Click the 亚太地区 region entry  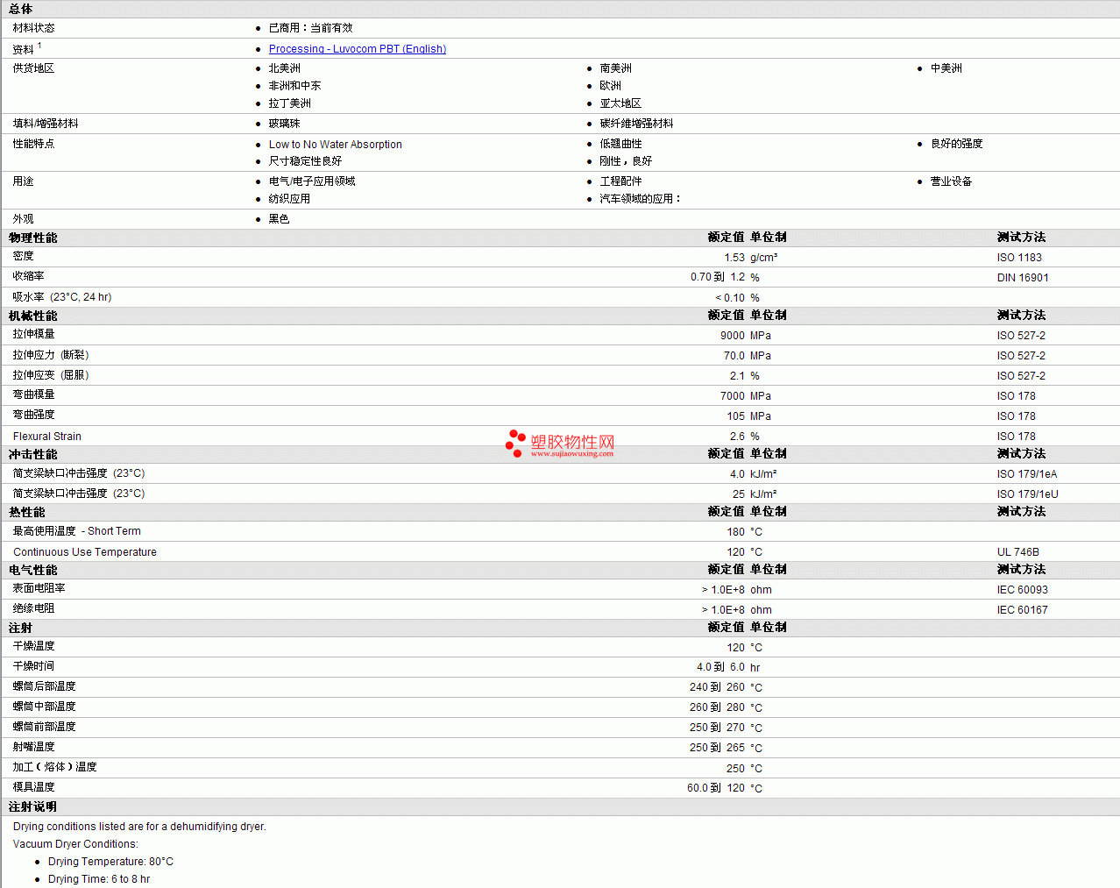tap(621, 103)
